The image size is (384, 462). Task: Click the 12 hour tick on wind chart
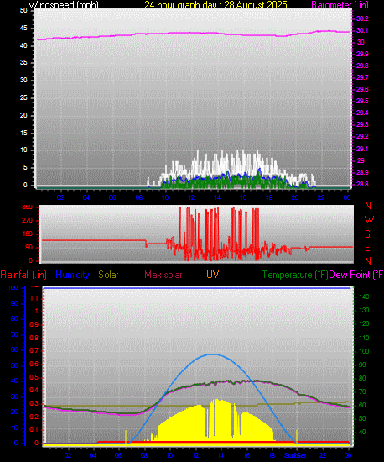coord(191,197)
